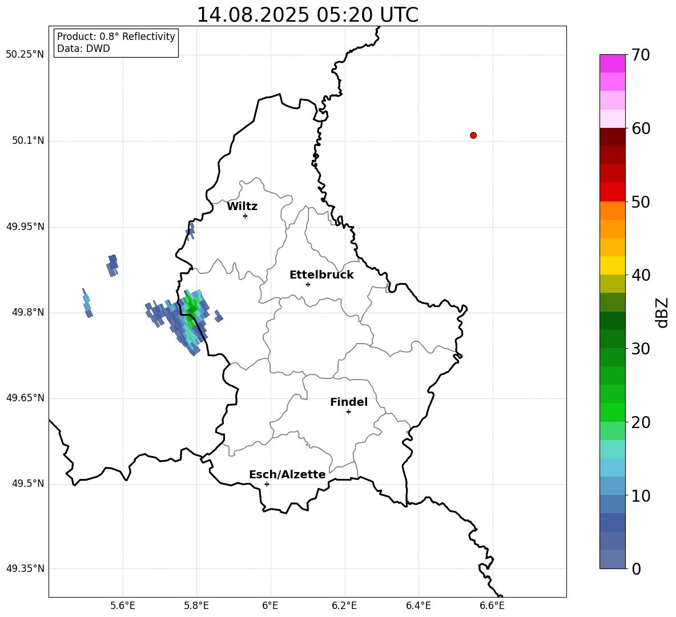Click the 0 colorbar tick label

click(x=636, y=569)
